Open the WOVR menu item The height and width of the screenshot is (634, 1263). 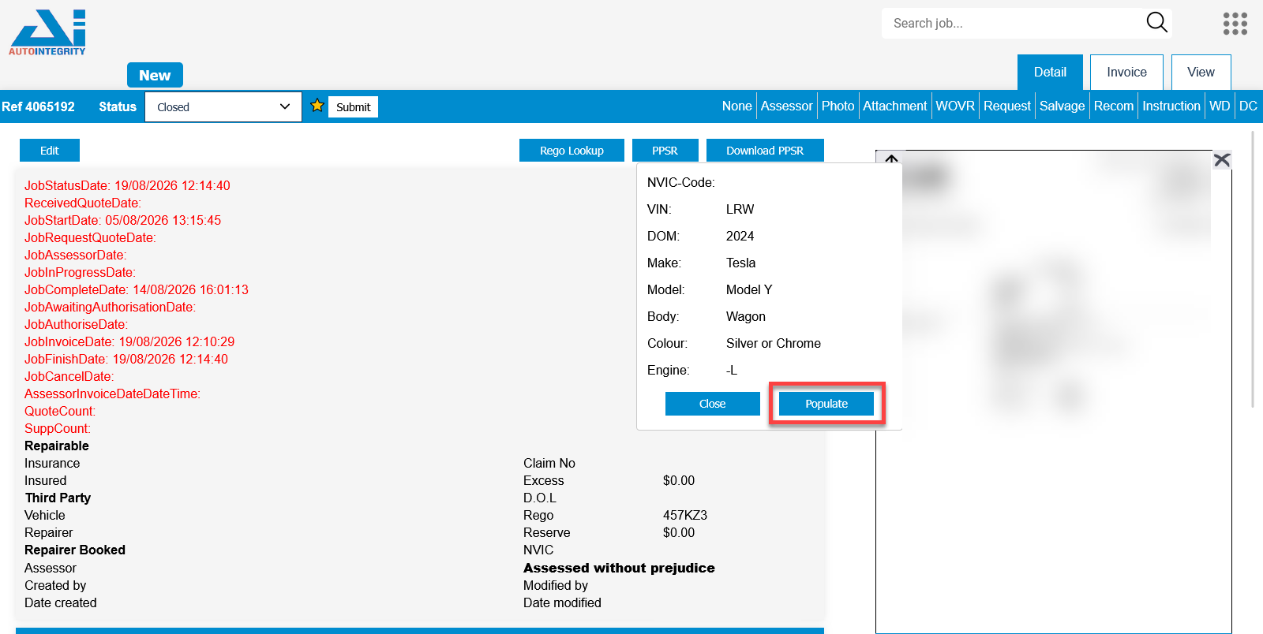click(955, 106)
